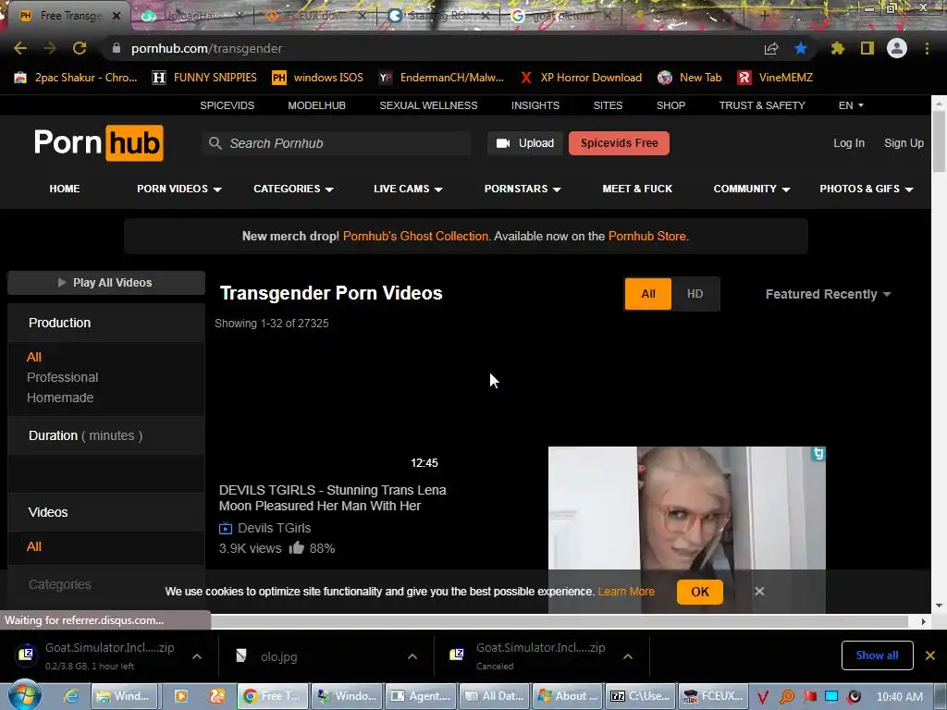Click Play All Videos button

tap(106, 283)
